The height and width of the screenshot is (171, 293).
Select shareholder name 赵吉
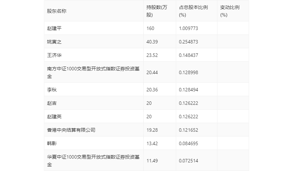[x=52, y=103]
